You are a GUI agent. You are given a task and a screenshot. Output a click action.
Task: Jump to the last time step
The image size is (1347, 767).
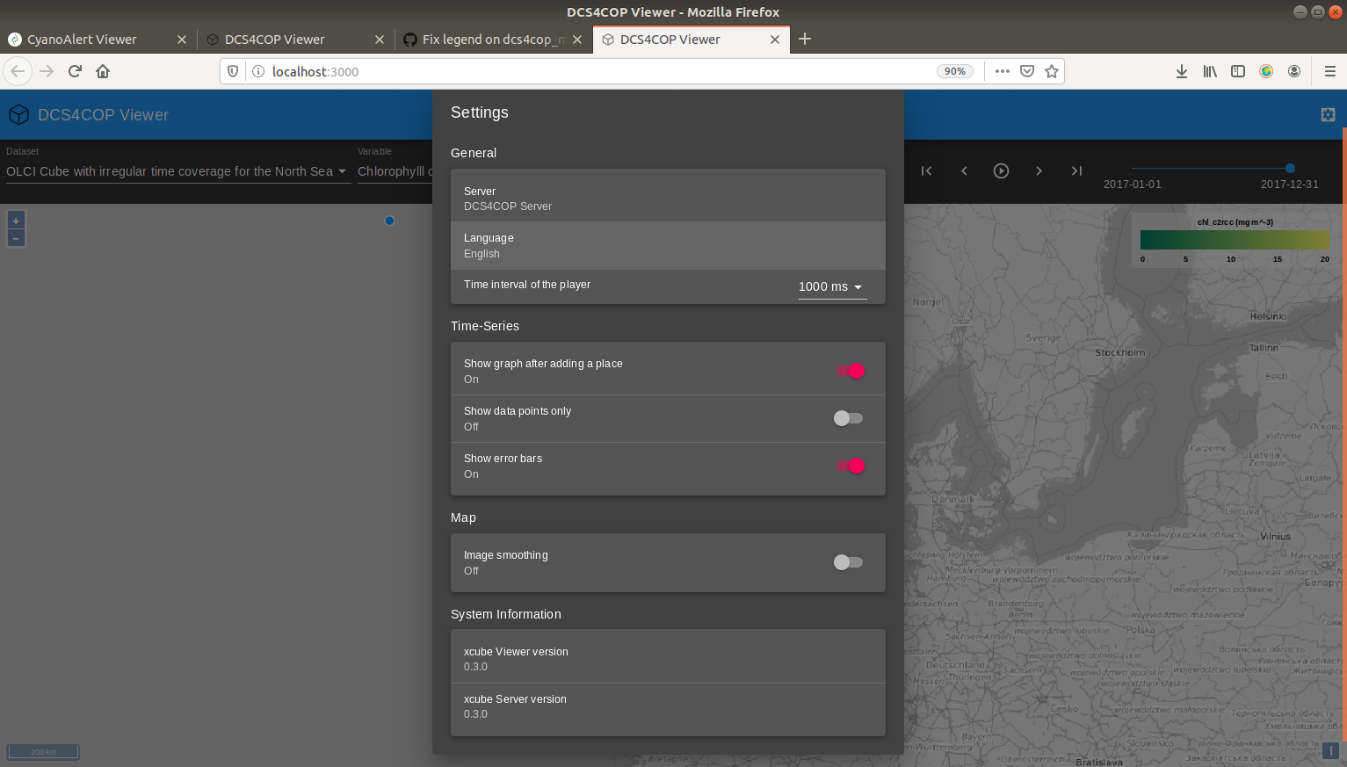1076,170
